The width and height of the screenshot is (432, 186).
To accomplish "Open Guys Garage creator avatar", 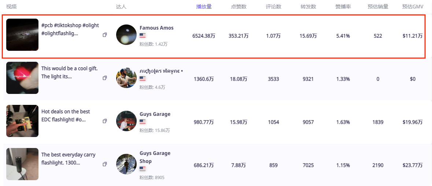I will [x=126, y=121].
